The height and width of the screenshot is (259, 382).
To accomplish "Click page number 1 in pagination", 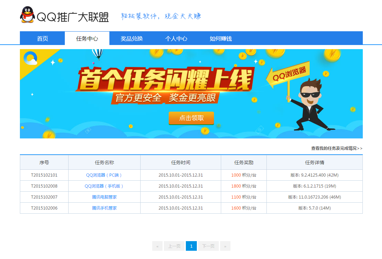I will pyautogui.click(x=191, y=246).
